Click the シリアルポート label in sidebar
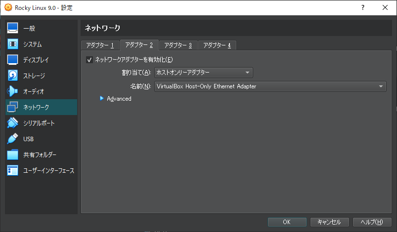 (x=39, y=123)
